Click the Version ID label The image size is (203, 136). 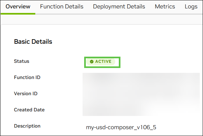(26, 94)
